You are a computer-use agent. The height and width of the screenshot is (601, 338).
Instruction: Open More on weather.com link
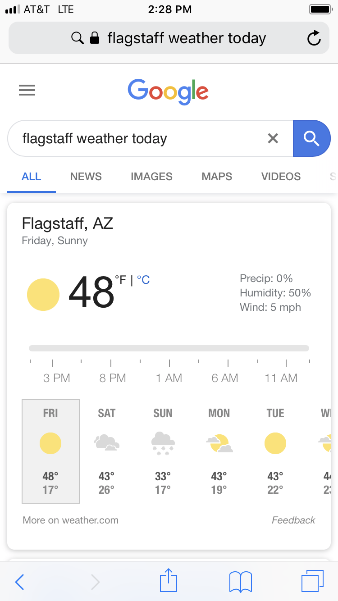[x=71, y=520]
